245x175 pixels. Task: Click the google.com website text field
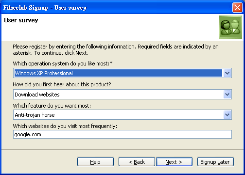coord(122,134)
